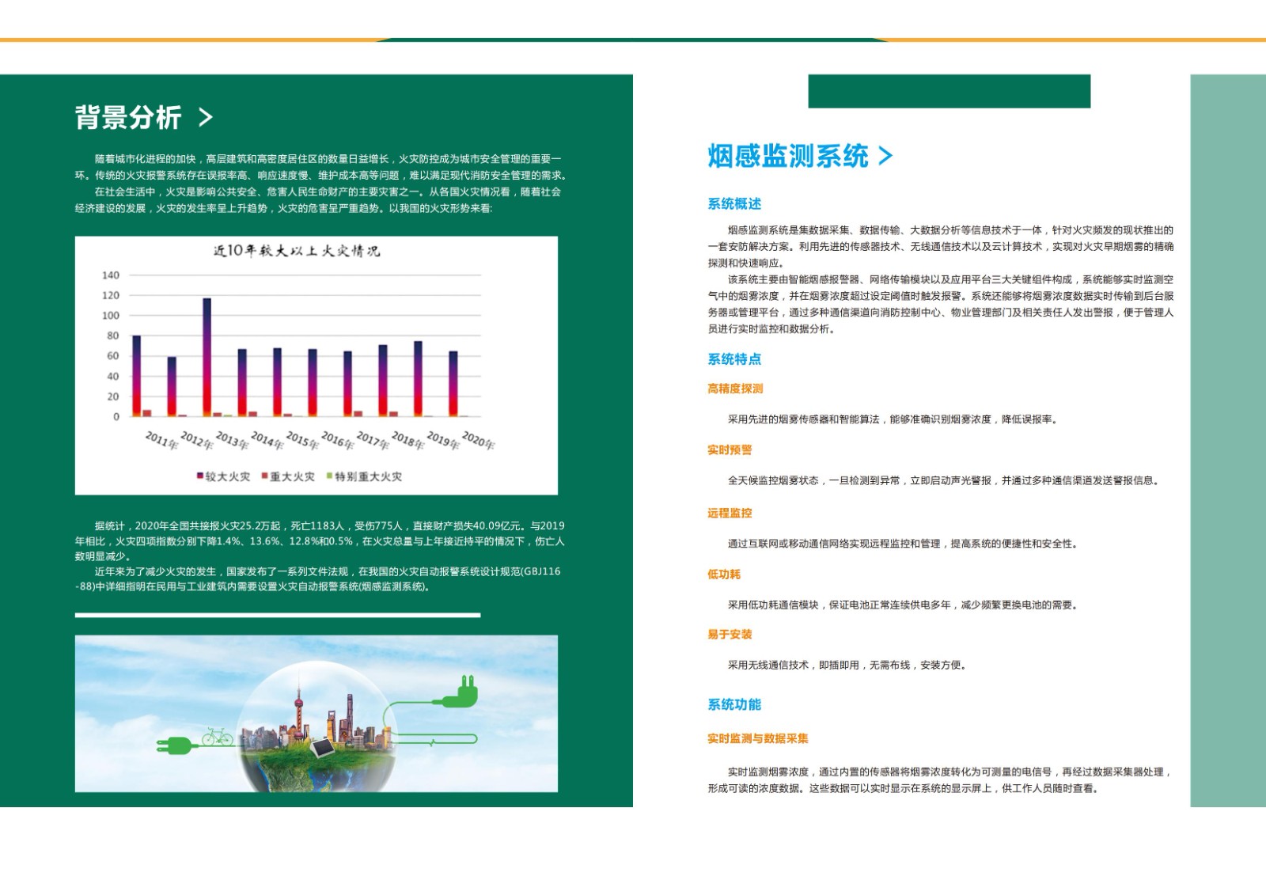Viewport: 1266px width, 895px height.
Task: Click the green 特别重大火灾 legend marker
Action: [x=330, y=476]
